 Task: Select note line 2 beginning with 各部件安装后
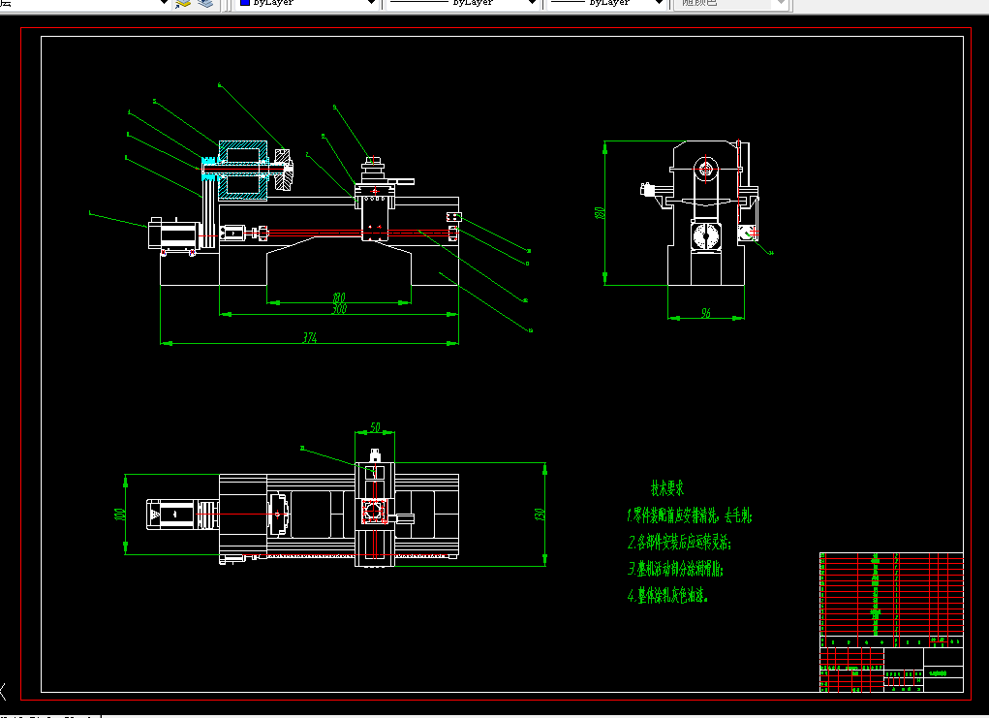[679, 542]
